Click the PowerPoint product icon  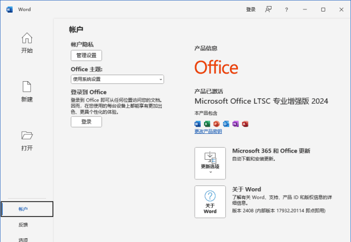click(x=217, y=123)
